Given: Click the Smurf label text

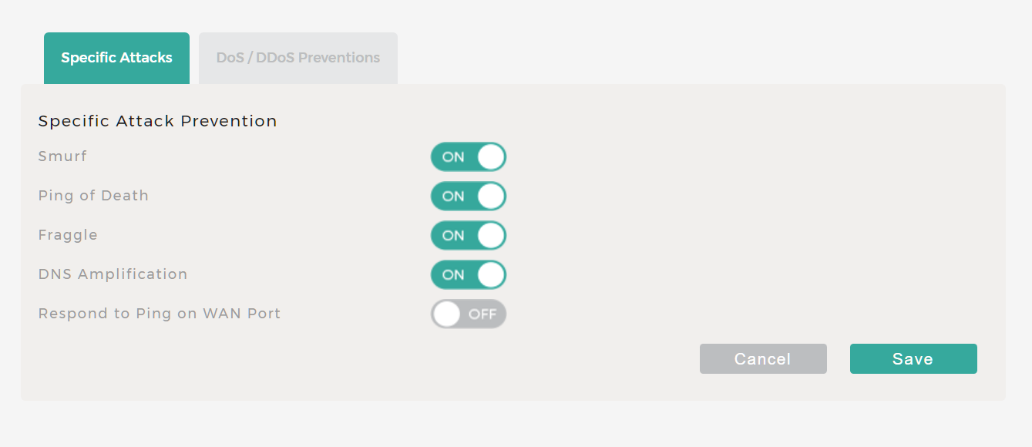Looking at the screenshot, I should point(62,156).
